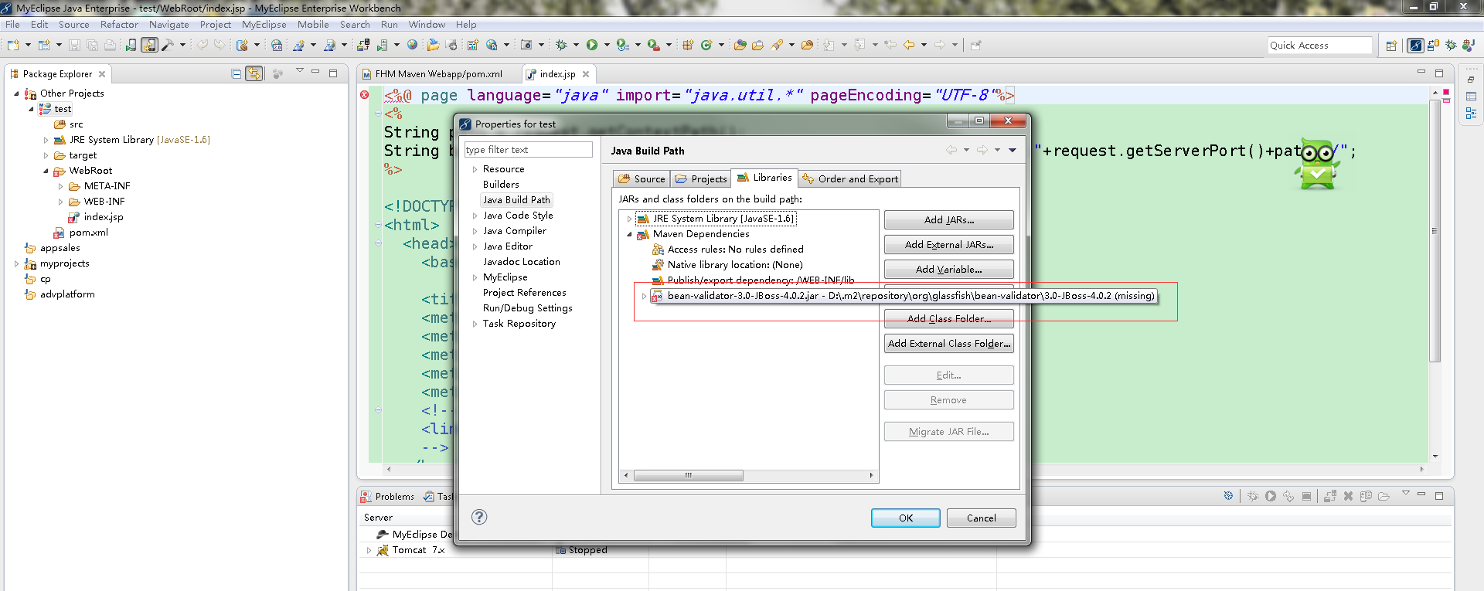Expand the Java Compiler properties category
The height and width of the screenshot is (591, 1484).
pos(475,231)
